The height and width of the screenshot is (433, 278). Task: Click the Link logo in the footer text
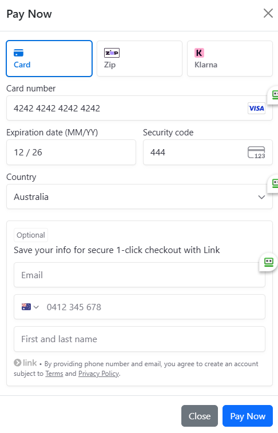tap(25, 363)
